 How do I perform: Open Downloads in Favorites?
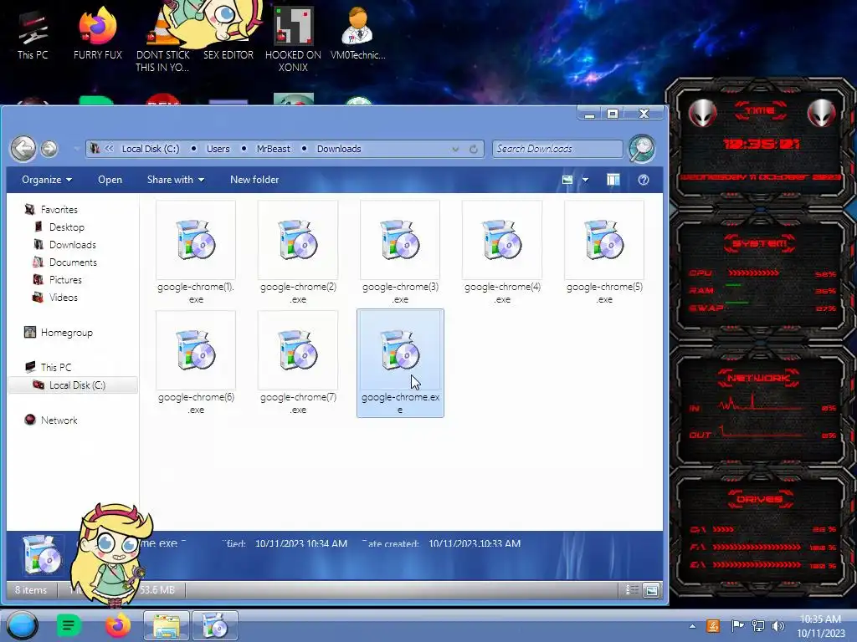tap(72, 245)
